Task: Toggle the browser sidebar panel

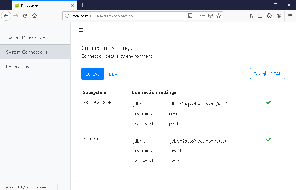Action: pos(260,16)
